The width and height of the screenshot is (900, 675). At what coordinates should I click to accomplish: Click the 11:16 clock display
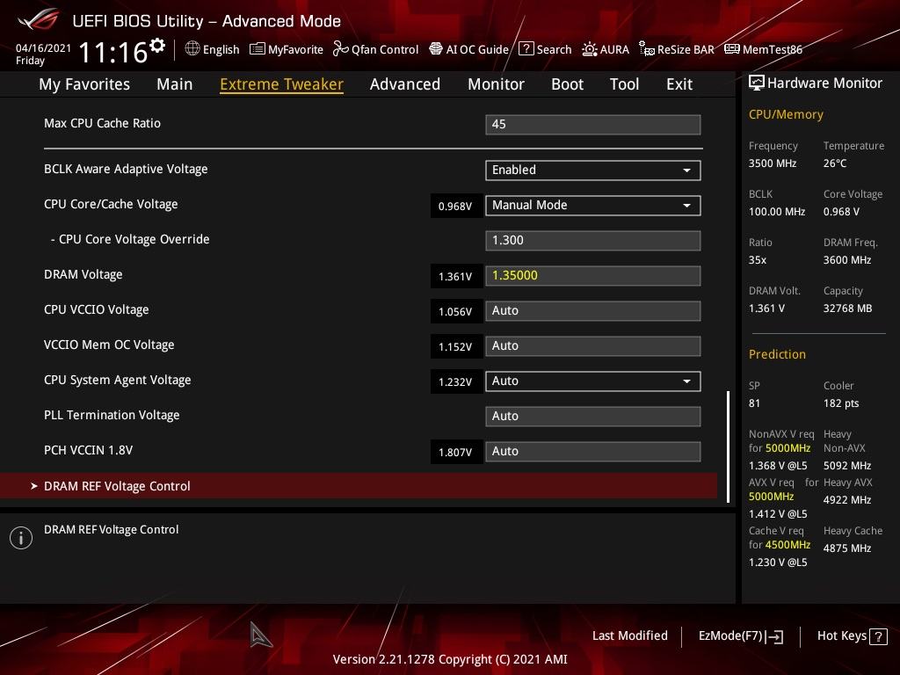(x=113, y=52)
